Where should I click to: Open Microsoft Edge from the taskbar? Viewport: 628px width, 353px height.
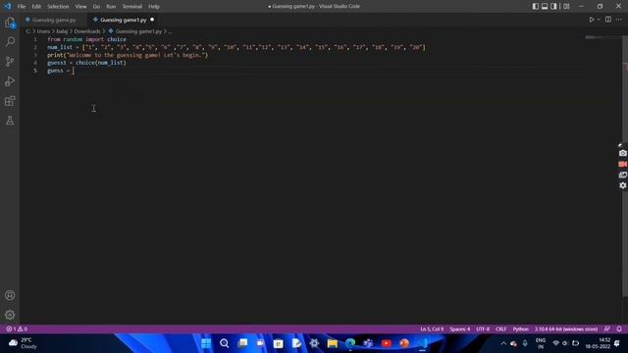pos(350,343)
